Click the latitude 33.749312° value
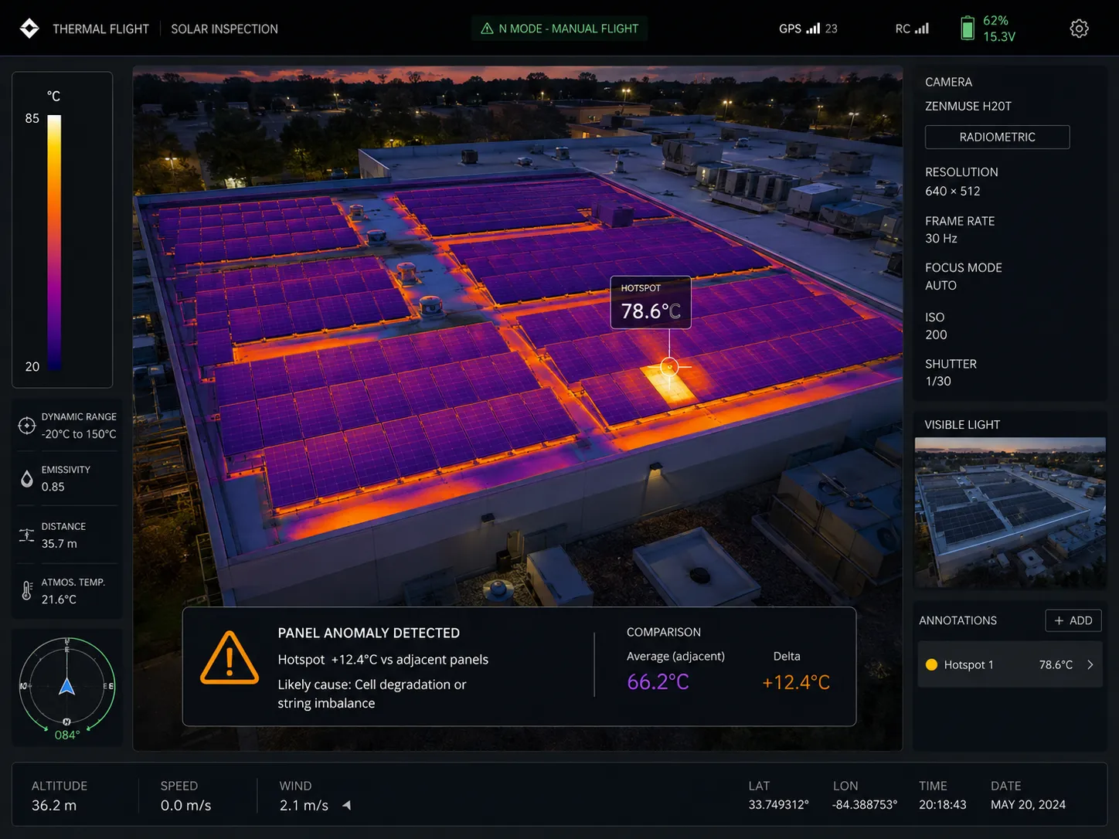Viewport: 1119px width, 839px height. coord(778,804)
